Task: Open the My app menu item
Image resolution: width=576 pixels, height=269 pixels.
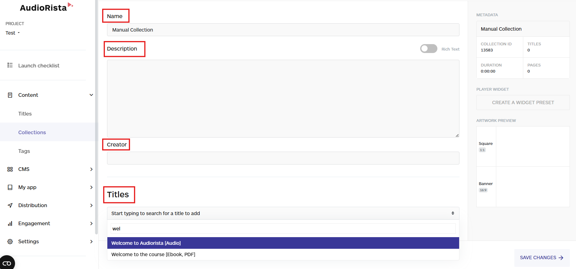Action: tap(27, 187)
